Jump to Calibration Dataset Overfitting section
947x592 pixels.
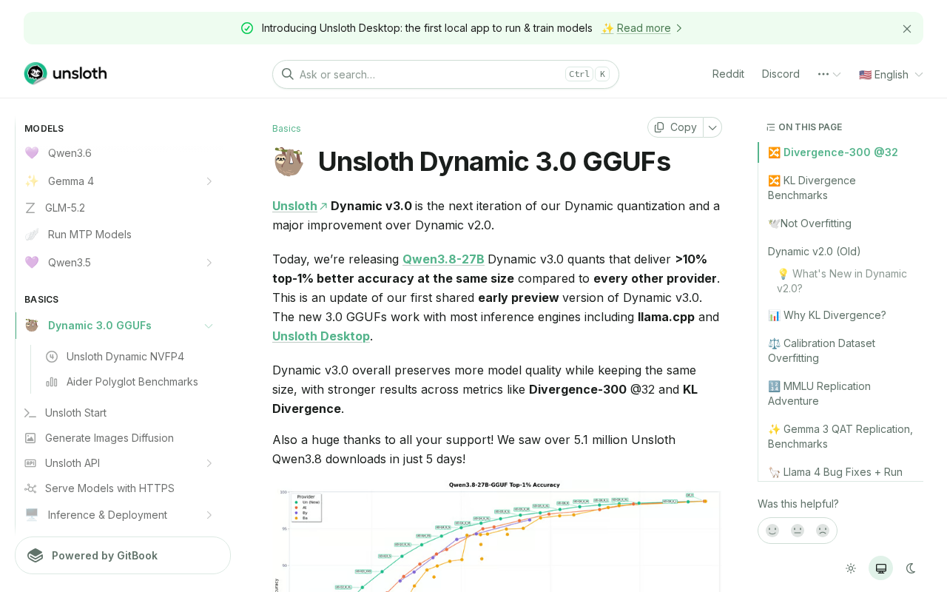coord(821,351)
